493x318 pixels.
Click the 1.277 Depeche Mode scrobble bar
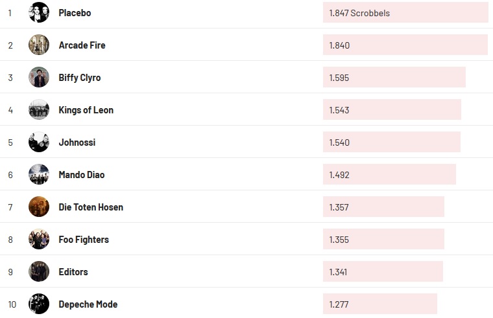point(379,304)
